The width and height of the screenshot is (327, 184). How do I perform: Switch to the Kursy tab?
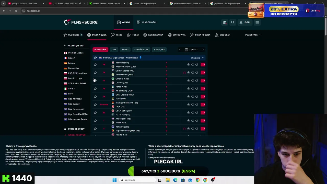point(125,50)
